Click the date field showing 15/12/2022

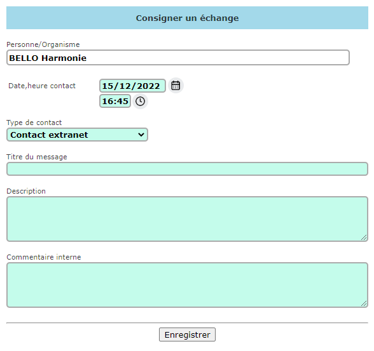tap(132, 86)
